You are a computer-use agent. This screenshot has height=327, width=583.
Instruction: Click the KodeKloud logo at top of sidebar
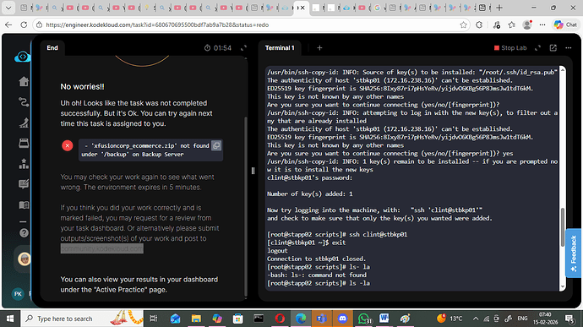22,57
